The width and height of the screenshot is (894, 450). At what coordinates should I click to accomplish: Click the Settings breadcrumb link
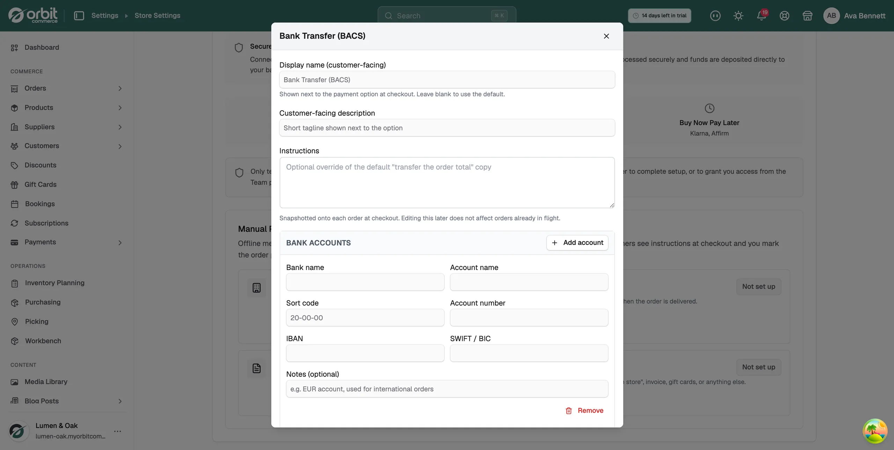click(105, 16)
